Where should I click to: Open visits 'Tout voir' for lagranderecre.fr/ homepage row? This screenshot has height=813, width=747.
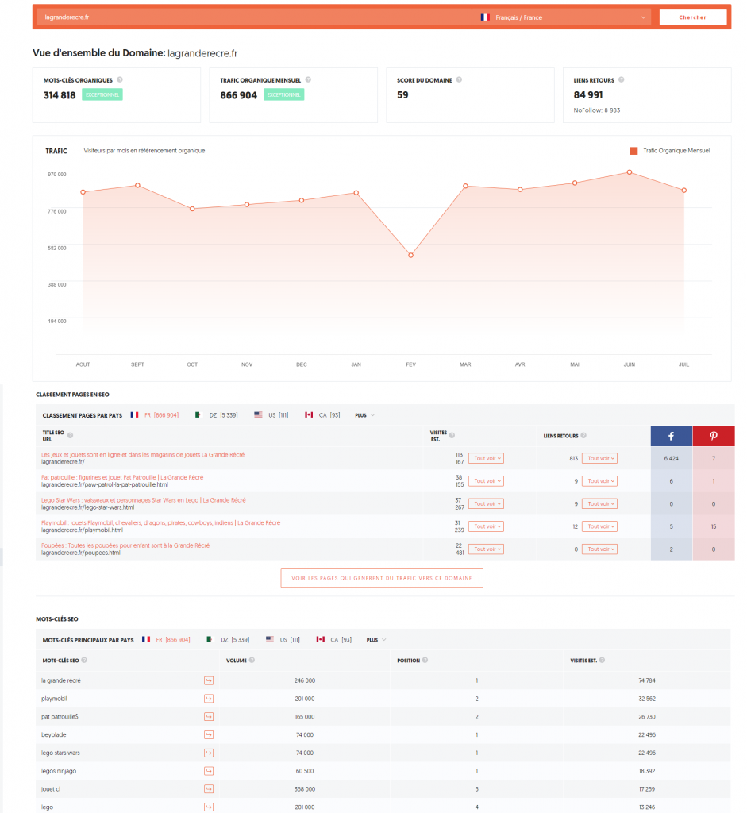[x=486, y=458]
